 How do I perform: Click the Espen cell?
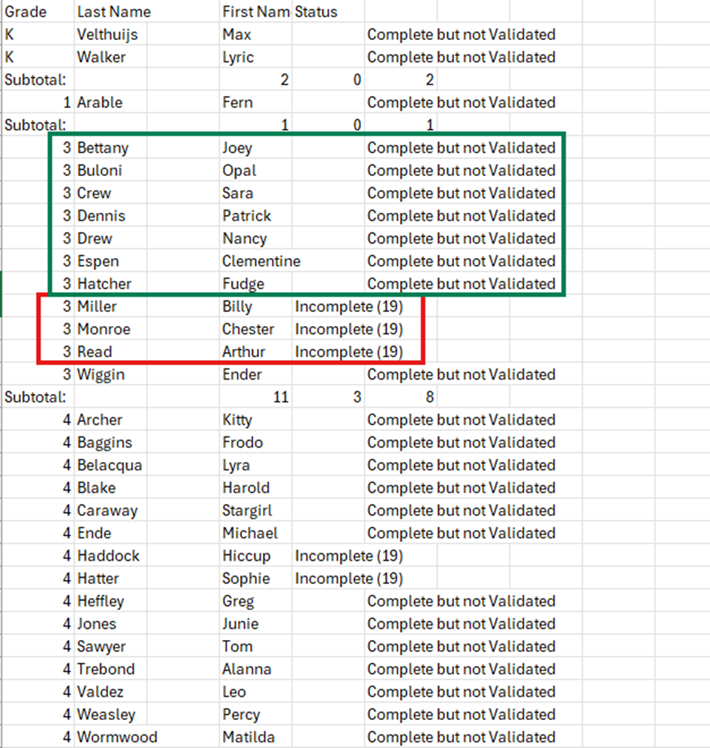111,261
